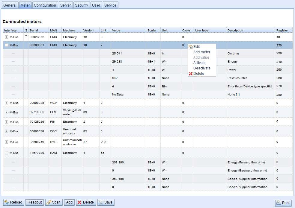Choose Deactivate from the context menu
The width and height of the screenshot is (295, 208).
pyautogui.click(x=202, y=68)
